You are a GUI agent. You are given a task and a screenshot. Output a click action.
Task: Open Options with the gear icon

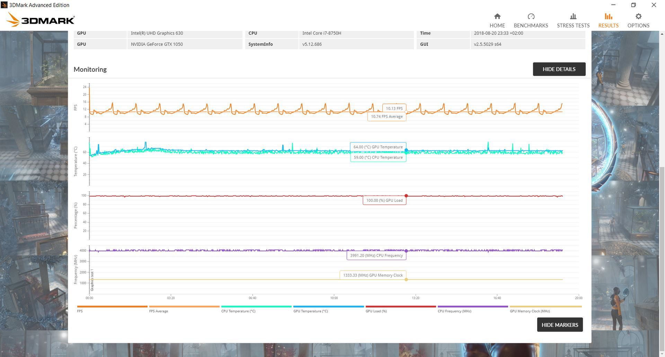(638, 16)
